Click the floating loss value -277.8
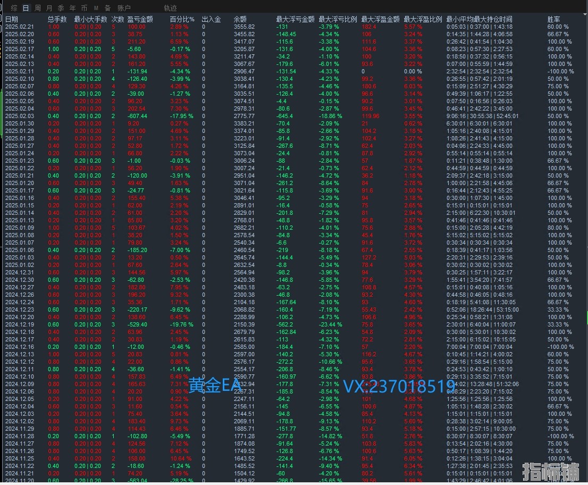 (284, 436)
